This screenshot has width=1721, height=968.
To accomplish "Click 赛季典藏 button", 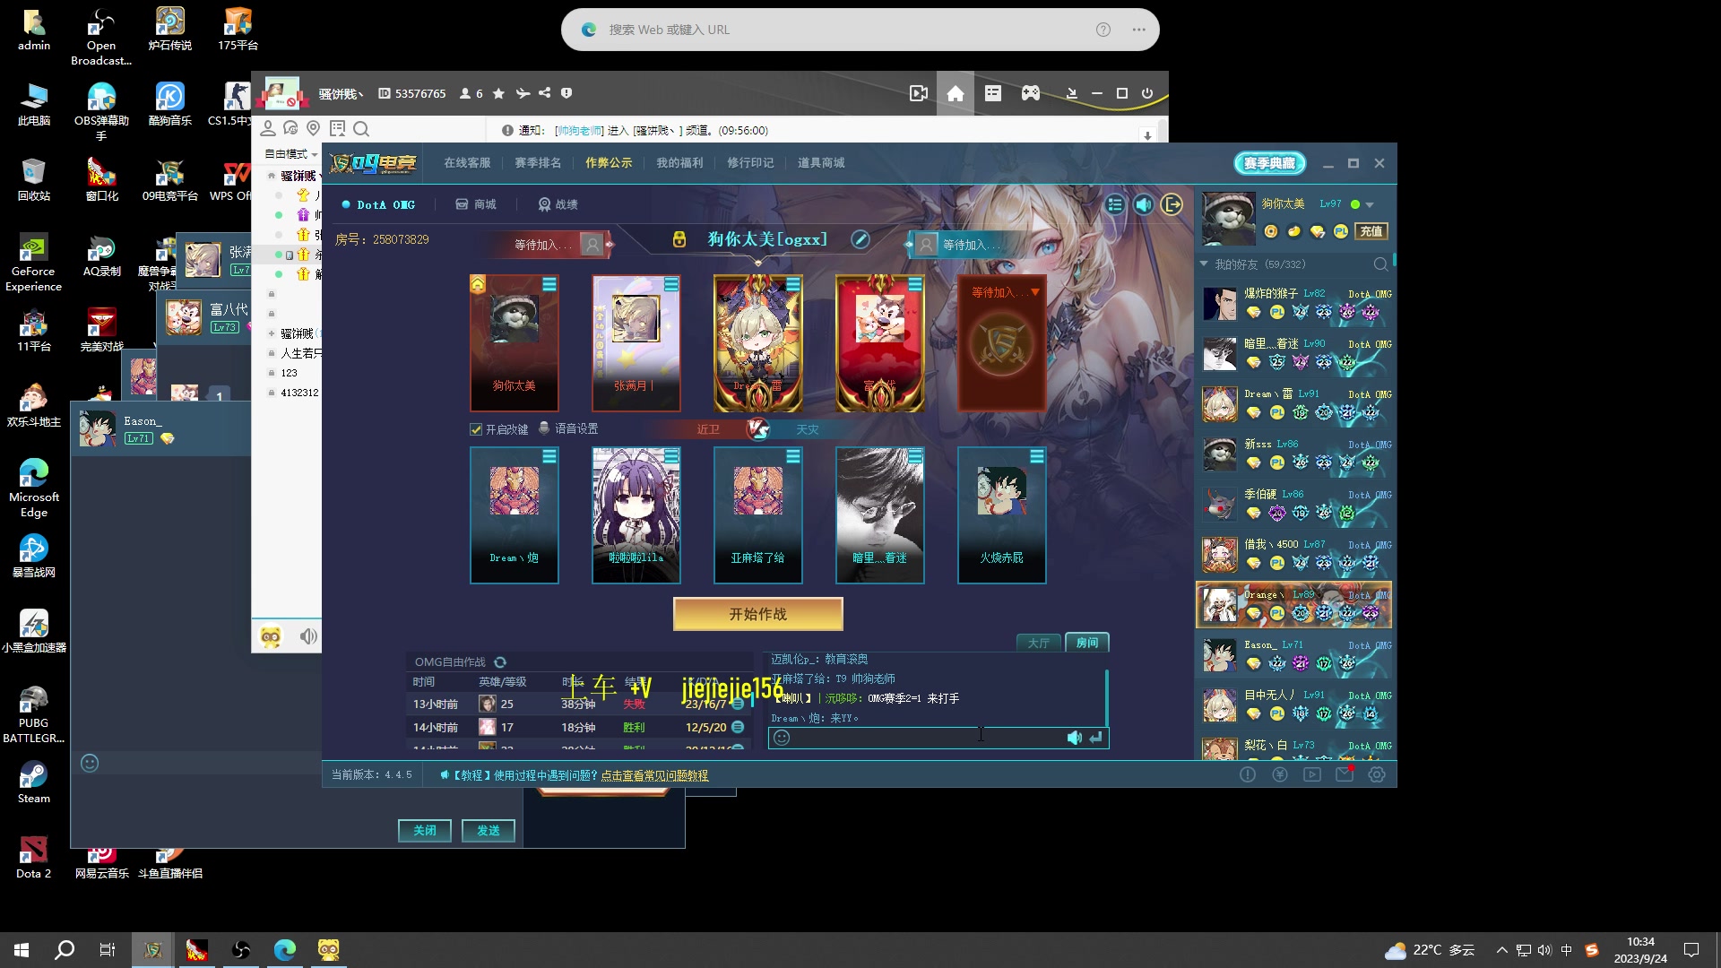I will (1269, 163).
